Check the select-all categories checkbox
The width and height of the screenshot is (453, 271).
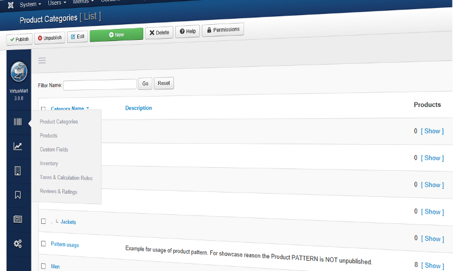click(x=43, y=109)
